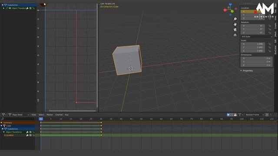Click frame 0 current frame marker

pyautogui.click(x=41, y=119)
